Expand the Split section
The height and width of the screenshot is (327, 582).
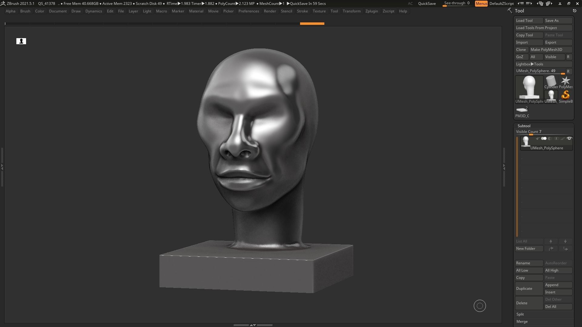tap(520, 314)
